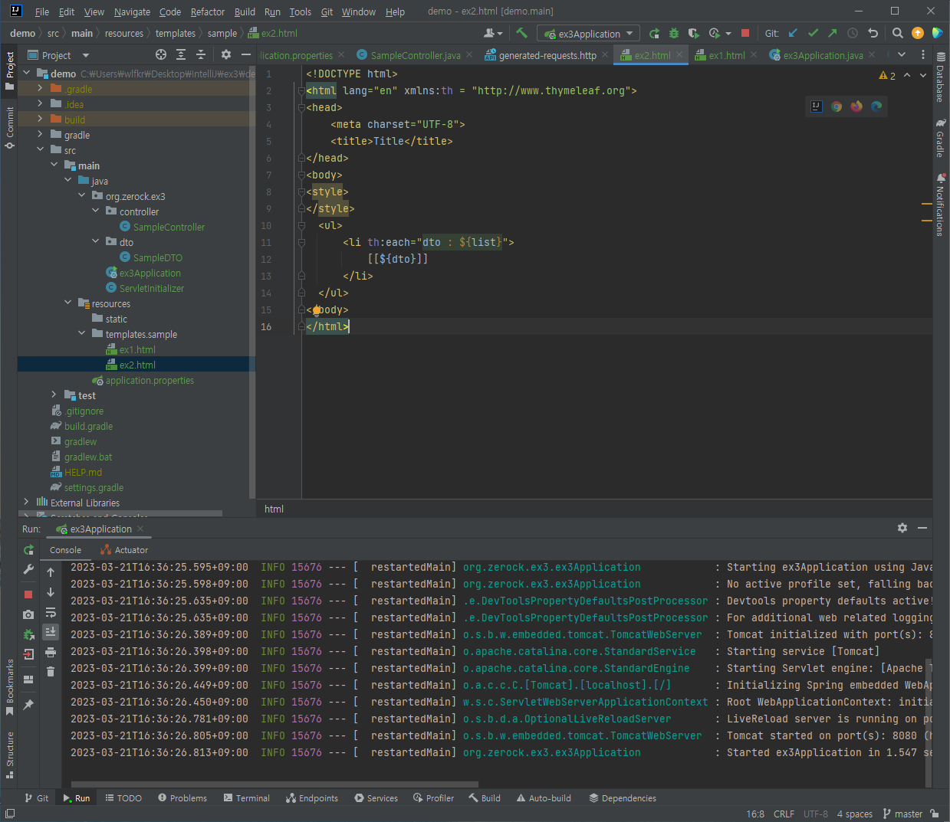
Task: Select application.properties in the project tree
Action: coord(150,380)
